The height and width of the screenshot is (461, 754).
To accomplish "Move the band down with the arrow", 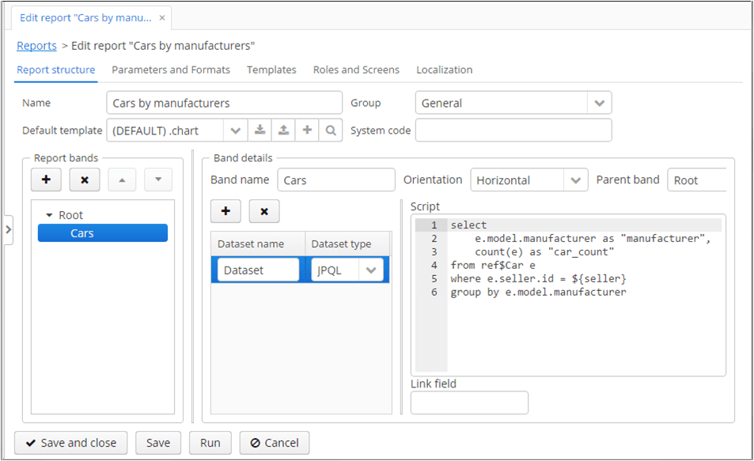I will (x=158, y=179).
